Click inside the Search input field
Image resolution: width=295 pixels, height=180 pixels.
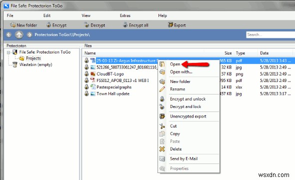(x=270, y=34)
